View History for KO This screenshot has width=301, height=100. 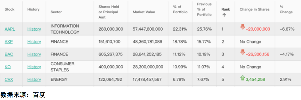pos(34,67)
